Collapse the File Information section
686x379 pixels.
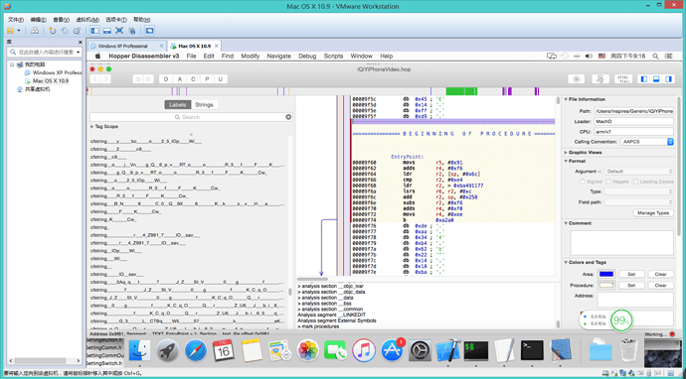click(x=566, y=99)
